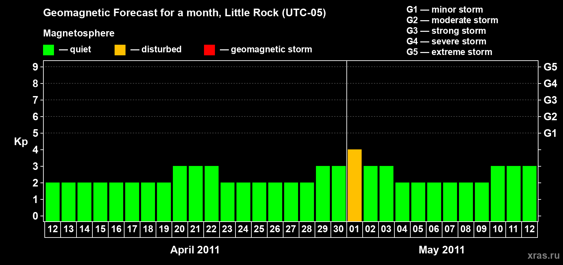
Task: Click the bar above May 05
Action: click(418, 202)
